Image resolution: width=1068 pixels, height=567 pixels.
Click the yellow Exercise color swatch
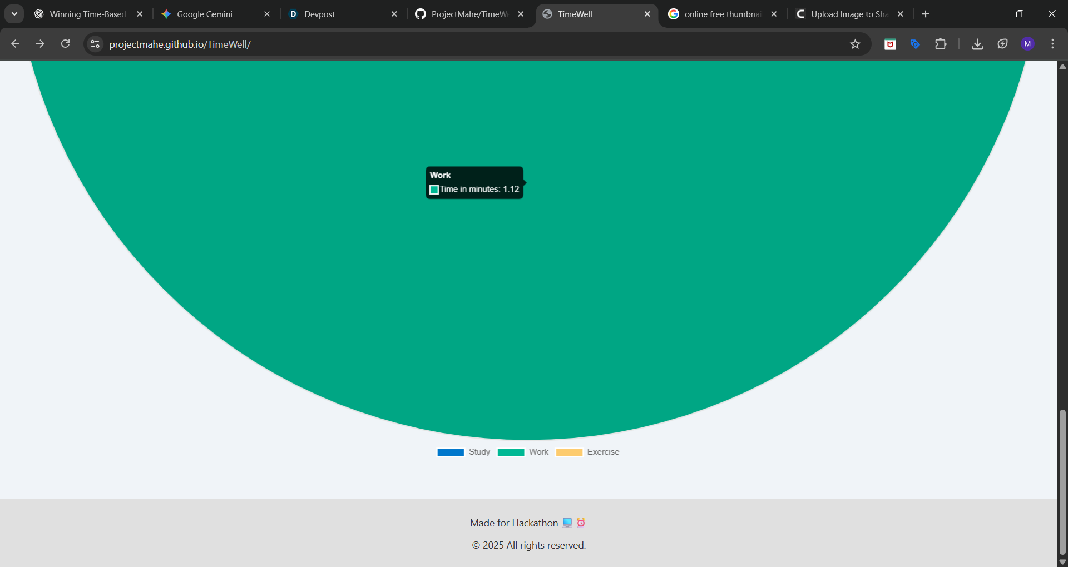click(x=570, y=452)
